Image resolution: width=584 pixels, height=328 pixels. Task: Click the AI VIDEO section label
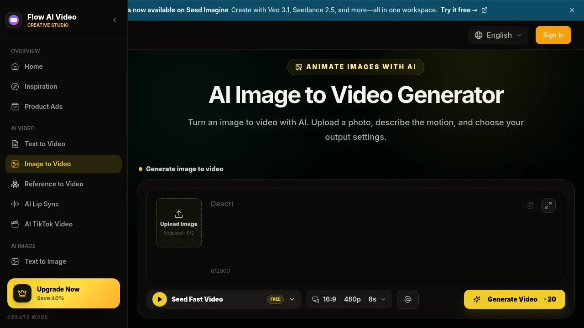[x=23, y=128]
